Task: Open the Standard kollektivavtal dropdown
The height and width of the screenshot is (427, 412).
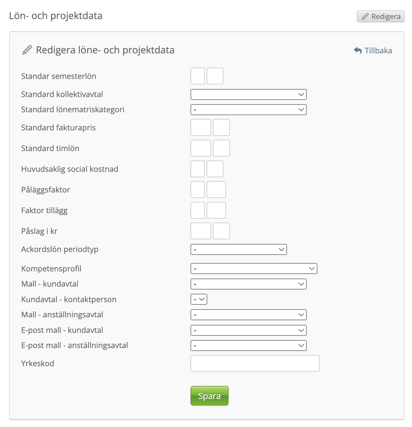Action: click(248, 94)
